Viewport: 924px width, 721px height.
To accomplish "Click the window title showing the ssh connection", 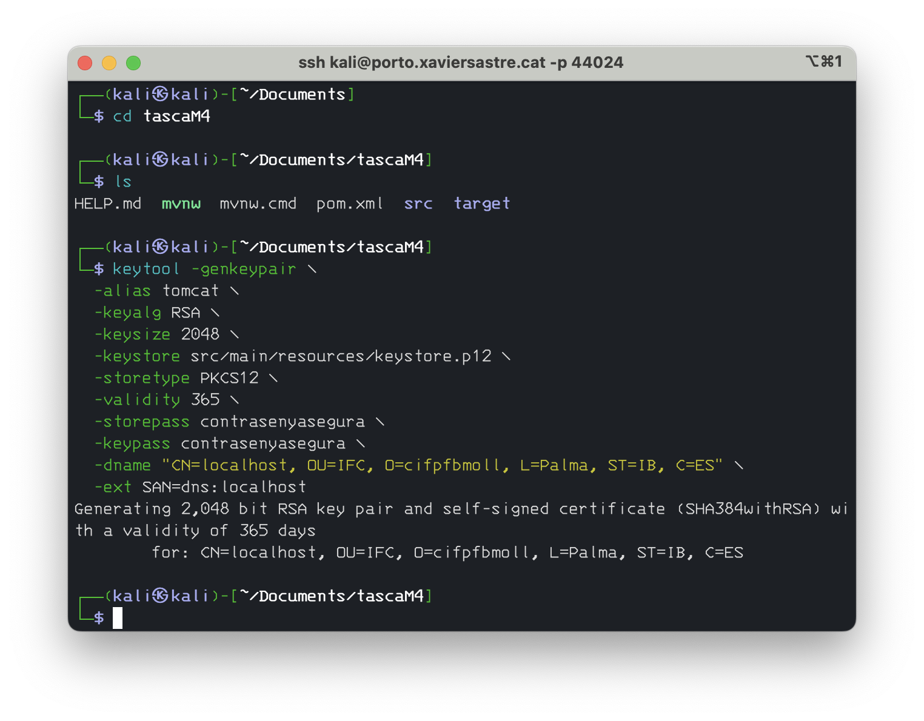I will (x=461, y=62).
